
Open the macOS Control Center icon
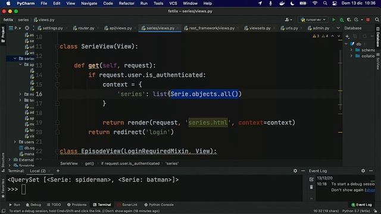coord(335,4)
